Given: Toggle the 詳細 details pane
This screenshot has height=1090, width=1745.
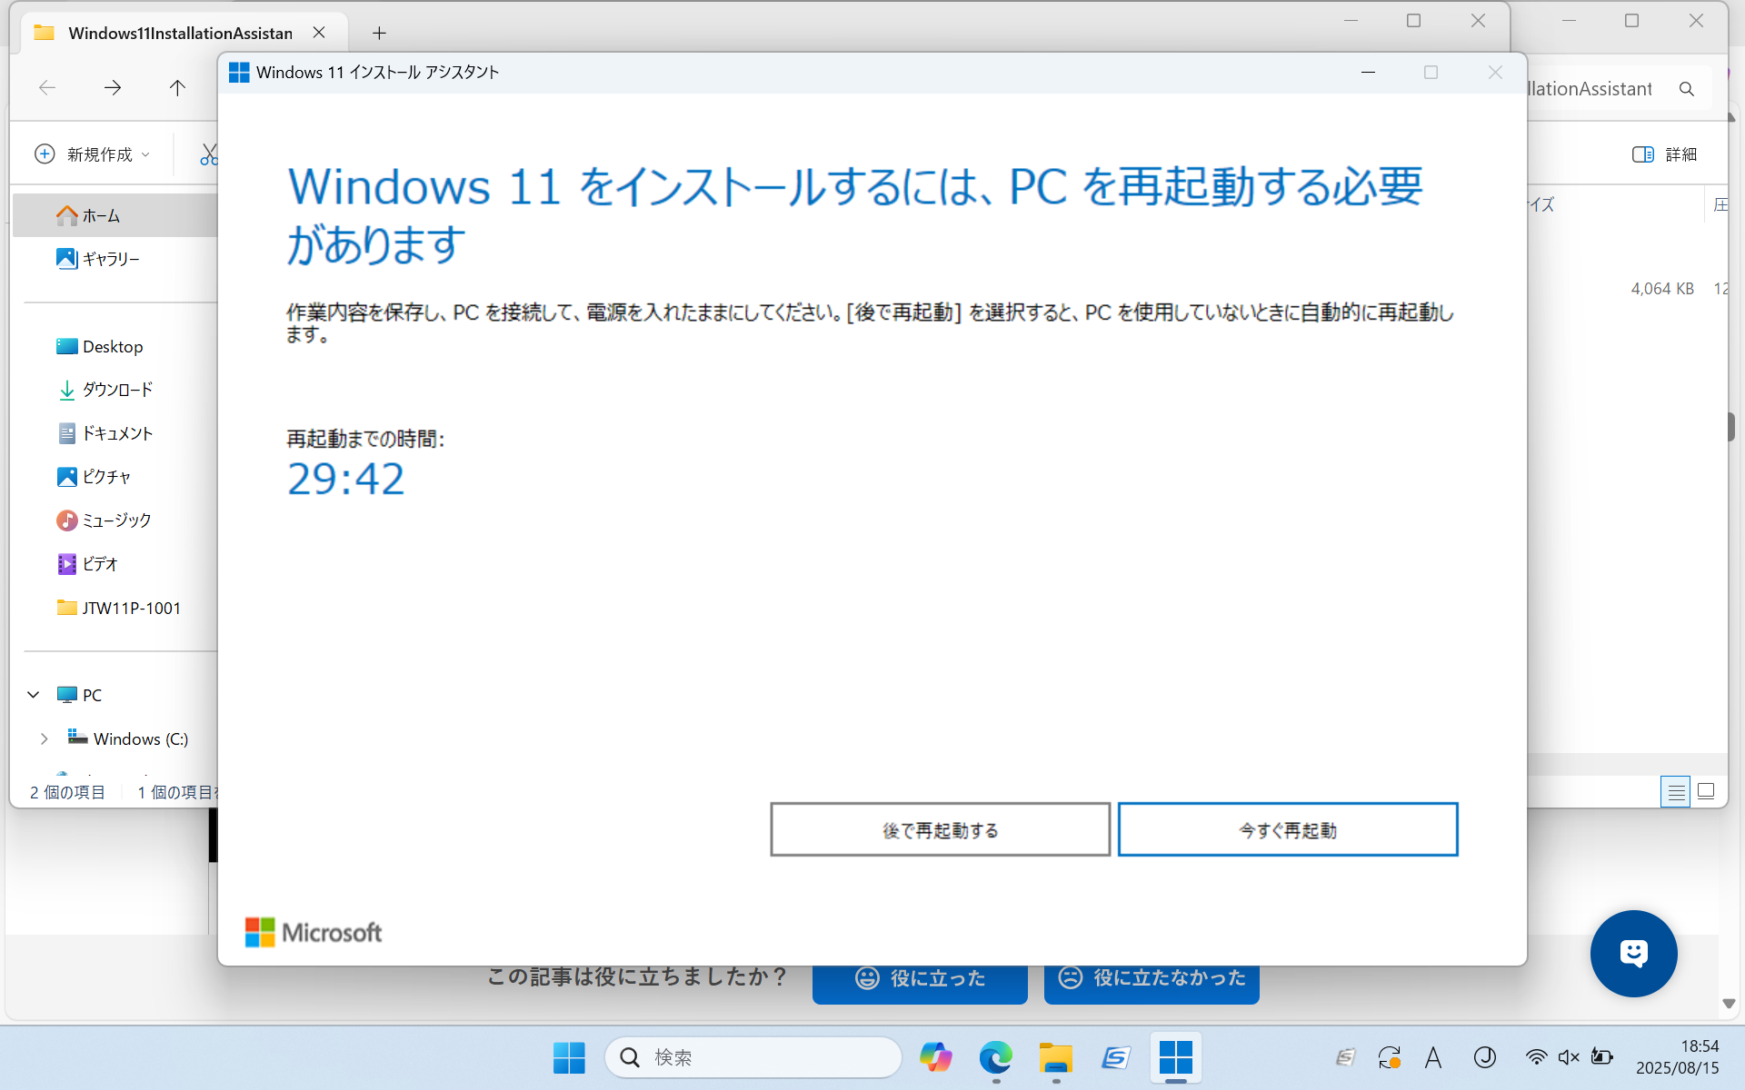Looking at the screenshot, I should pos(1664,154).
